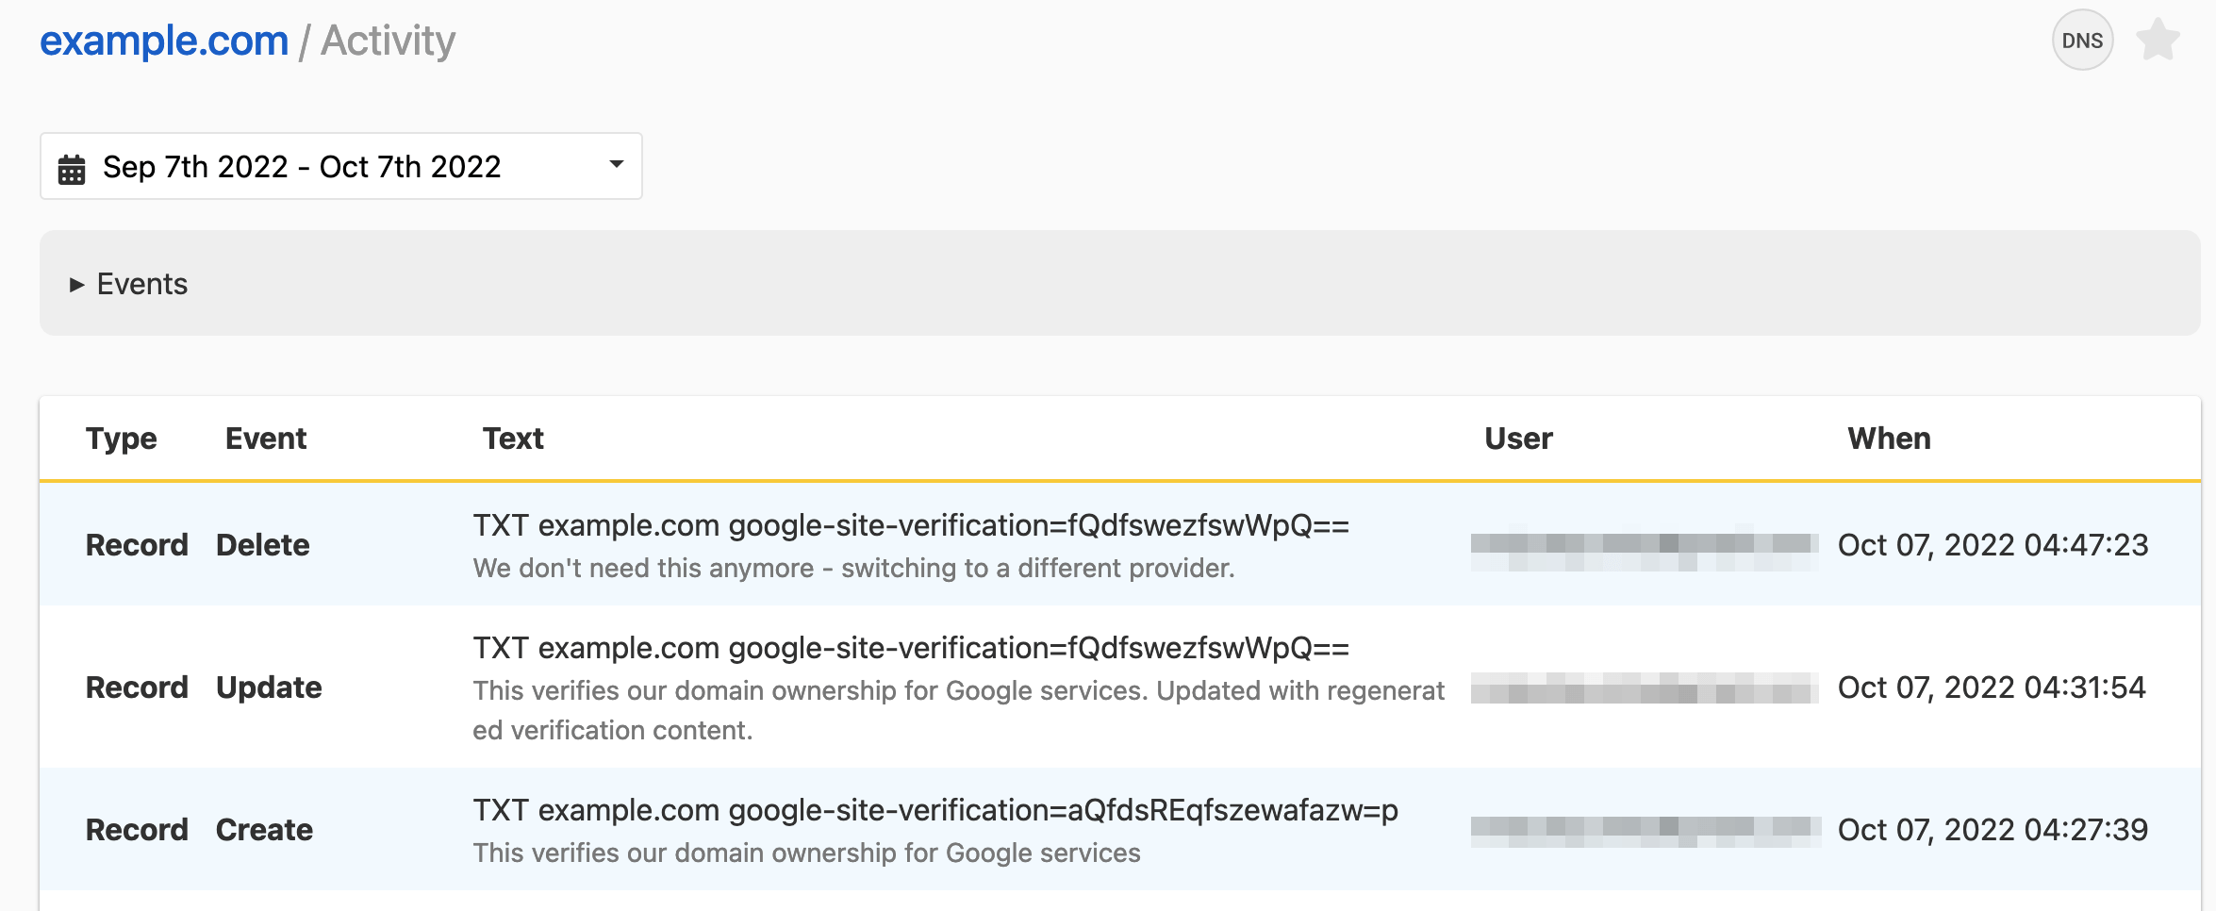Open the example.com domain link
The image size is (2216, 911).
164,41
